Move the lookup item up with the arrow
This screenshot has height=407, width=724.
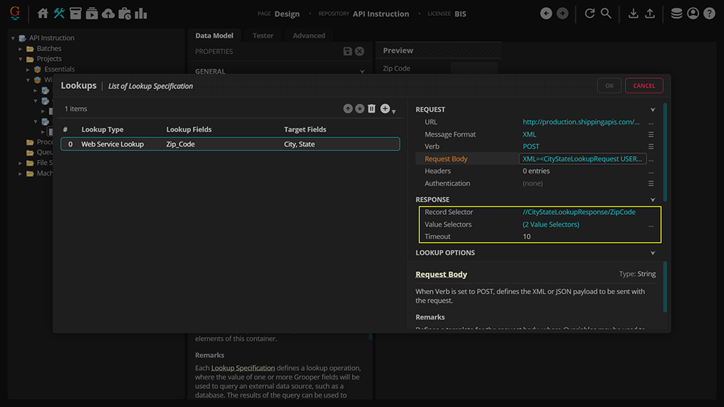tap(348, 108)
